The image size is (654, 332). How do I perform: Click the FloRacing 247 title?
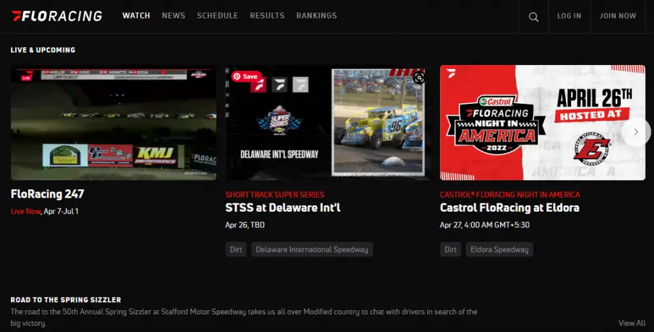(x=47, y=194)
